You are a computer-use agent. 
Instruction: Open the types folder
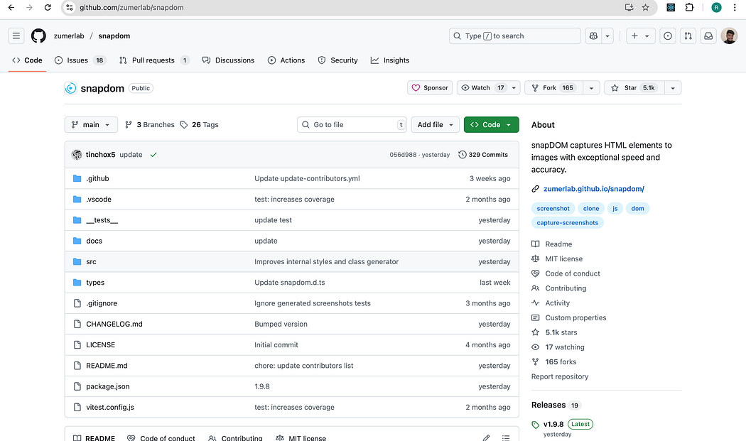(95, 283)
